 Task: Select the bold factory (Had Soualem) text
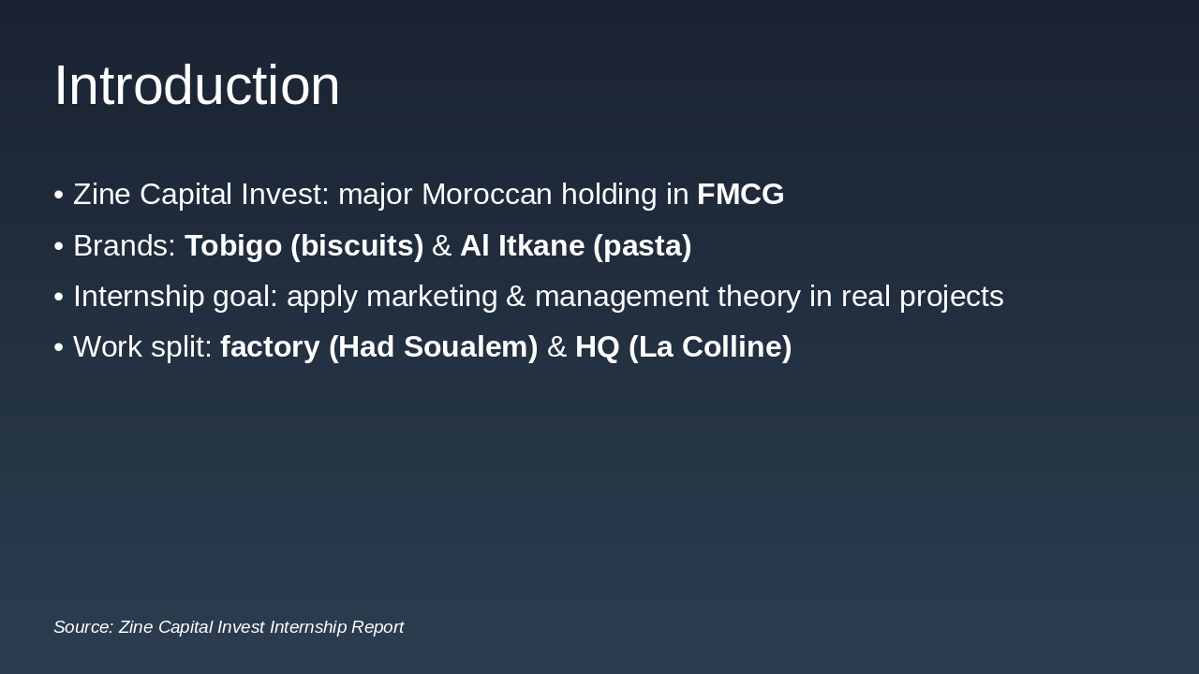(378, 347)
